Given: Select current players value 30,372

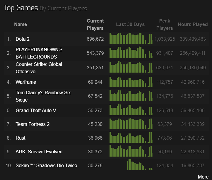Looking at the screenshot, I should tap(95, 152).
